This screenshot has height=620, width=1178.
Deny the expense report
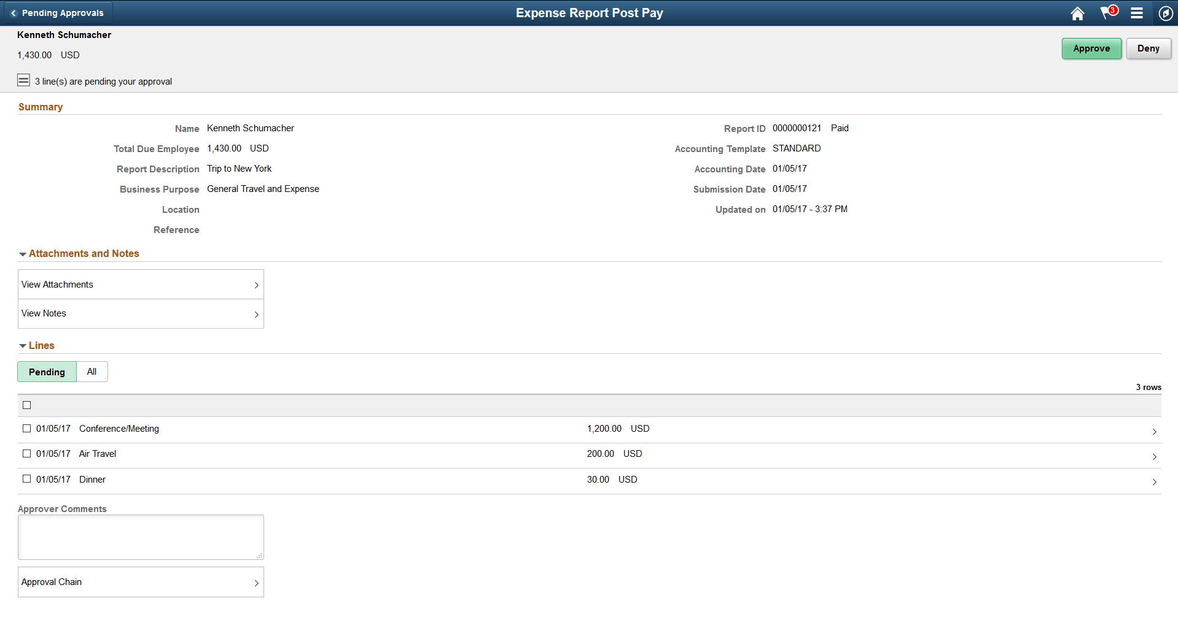pos(1149,48)
